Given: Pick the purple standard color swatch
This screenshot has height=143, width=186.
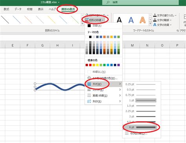Looking at the screenshot, I should pyautogui.click(x=119, y=65).
